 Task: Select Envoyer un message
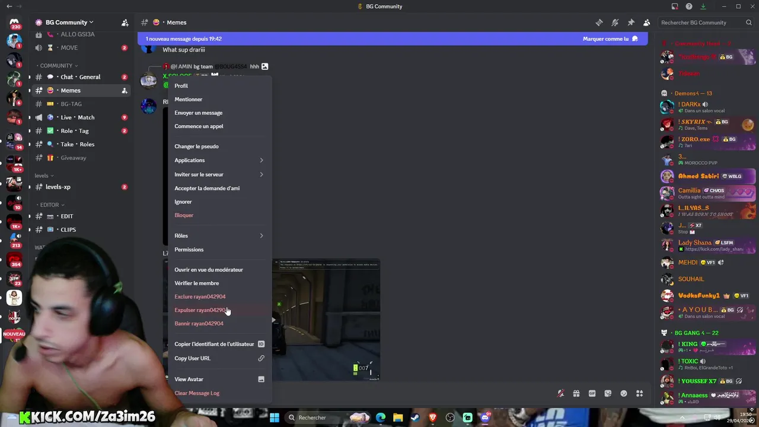pyautogui.click(x=219, y=113)
